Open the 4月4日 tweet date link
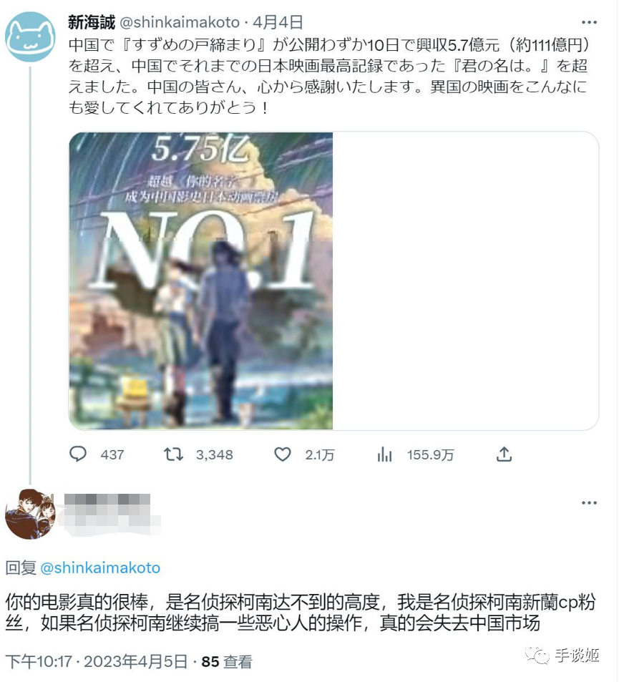This screenshot has height=682, width=619. (x=278, y=22)
